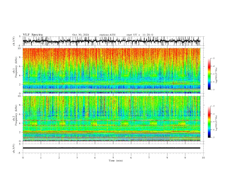Click the 'ch.1 Frequency (kHz)' axis label
This screenshot has height=177, width=229.
point(15,67)
